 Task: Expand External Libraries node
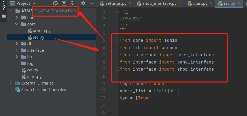pyautogui.click(x=11, y=83)
